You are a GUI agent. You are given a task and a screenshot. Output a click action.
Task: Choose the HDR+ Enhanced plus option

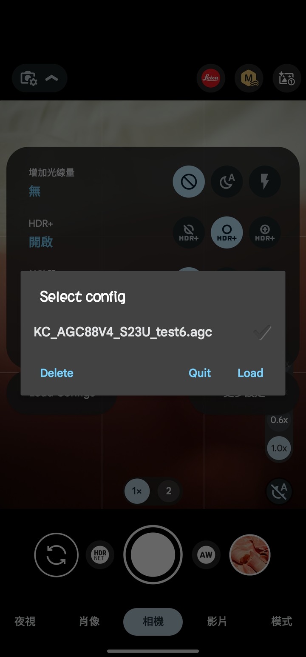[x=265, y=233]
